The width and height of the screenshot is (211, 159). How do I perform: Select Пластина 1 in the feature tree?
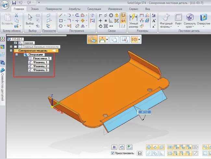pos(40,58)
